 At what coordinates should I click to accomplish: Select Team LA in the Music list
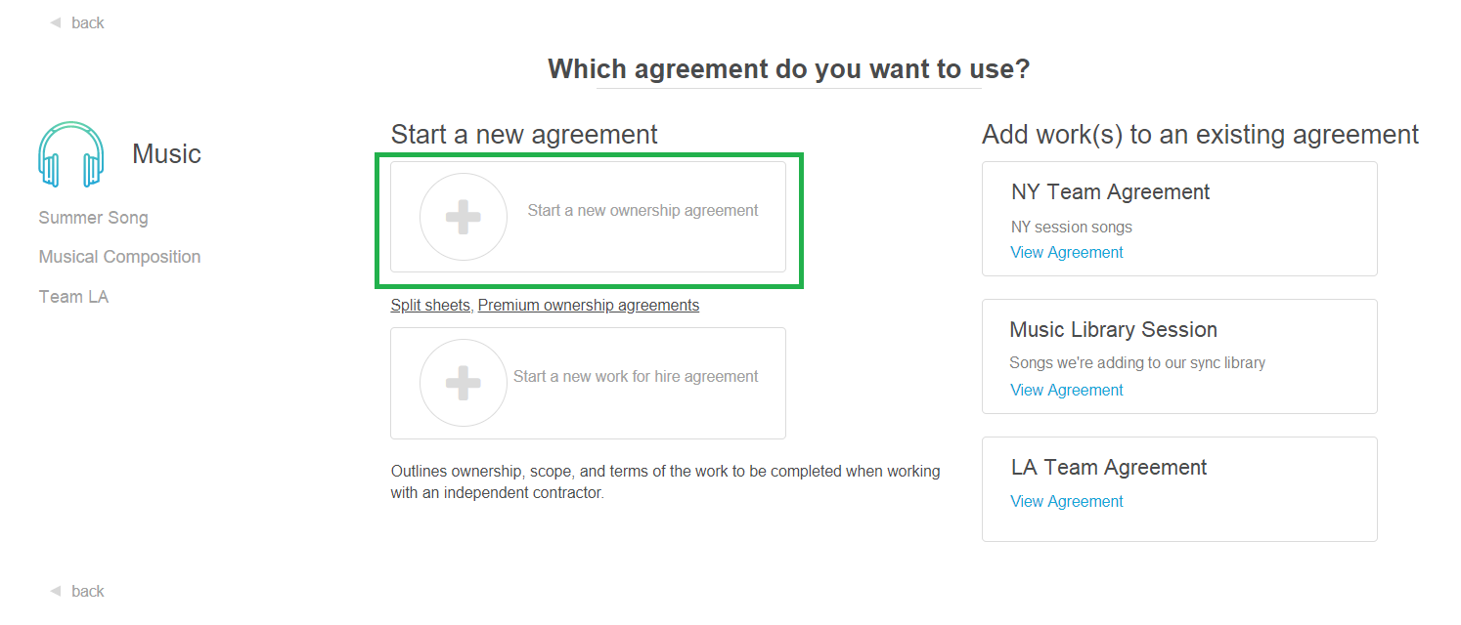pos(73,297)
